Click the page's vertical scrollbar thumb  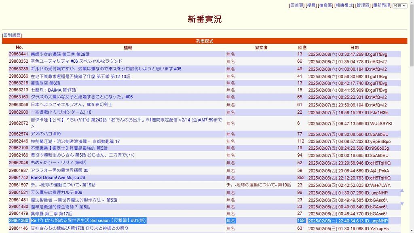411,36
